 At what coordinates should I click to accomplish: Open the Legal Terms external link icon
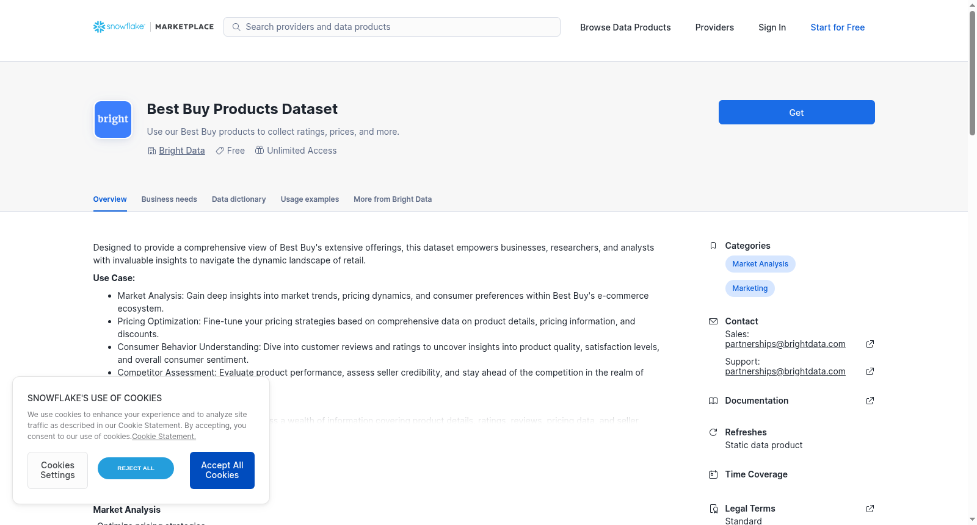[x=870, y=509]
